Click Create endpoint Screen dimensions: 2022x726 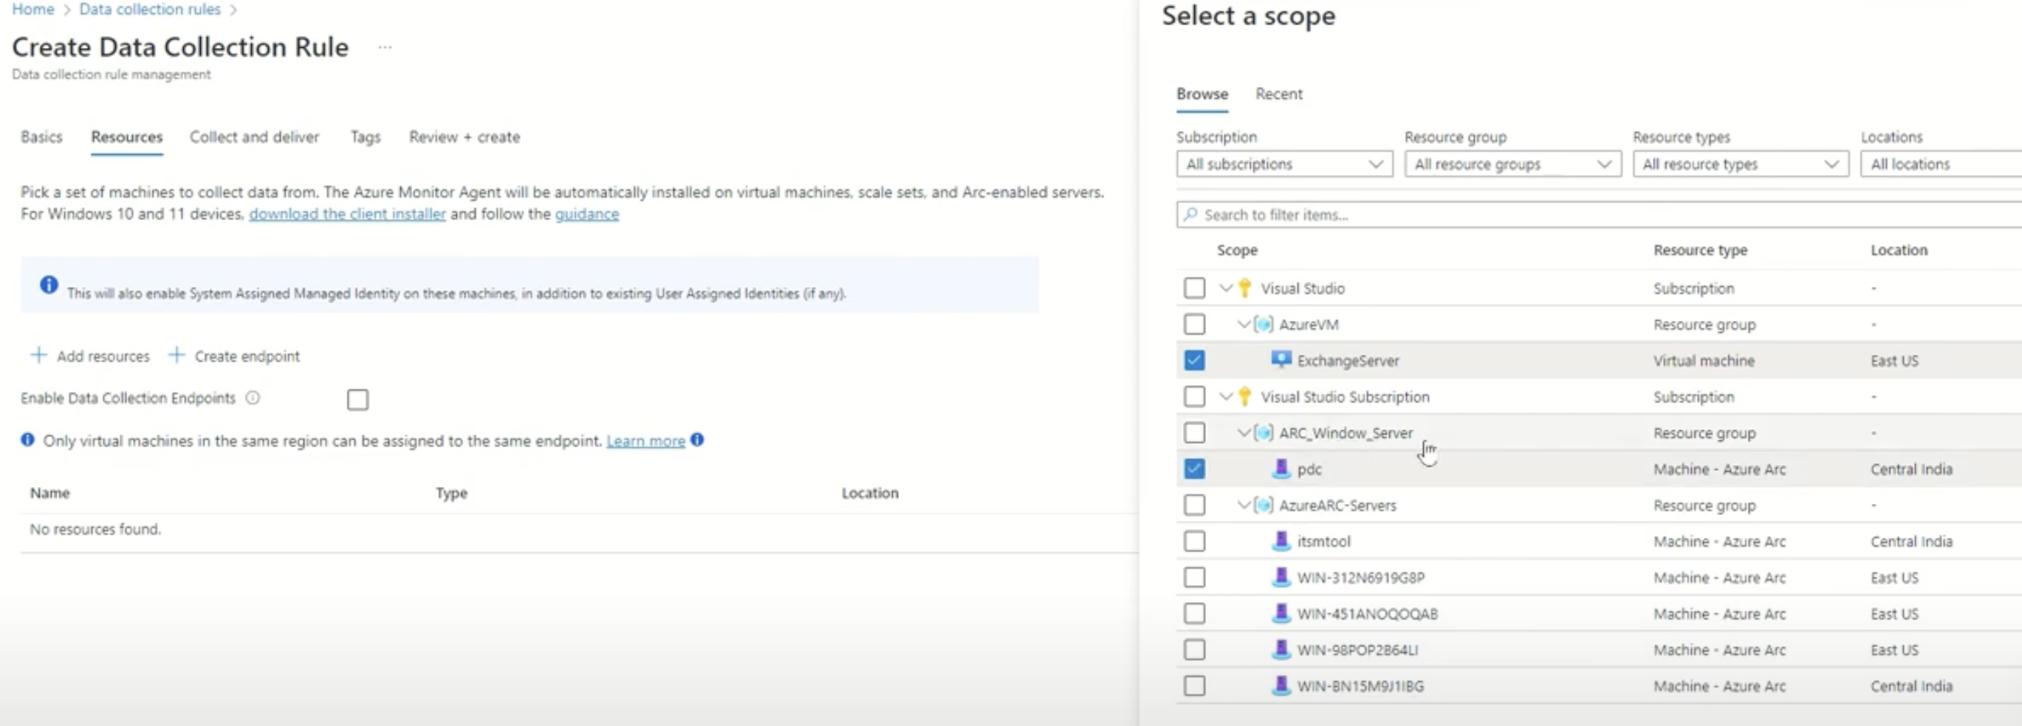[234, 356]
